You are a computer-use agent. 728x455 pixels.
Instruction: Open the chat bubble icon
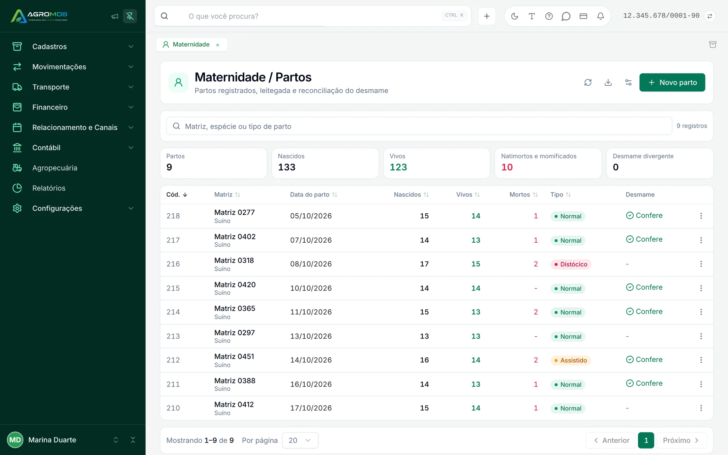point(566,16)
